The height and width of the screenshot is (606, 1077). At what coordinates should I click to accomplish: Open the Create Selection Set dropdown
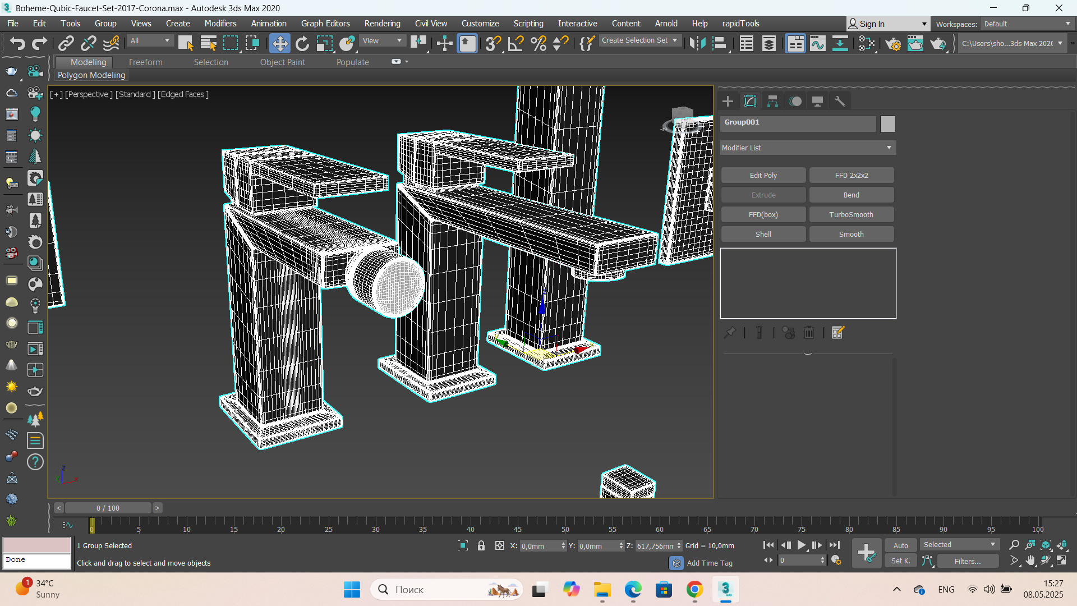tap(639, 40)
